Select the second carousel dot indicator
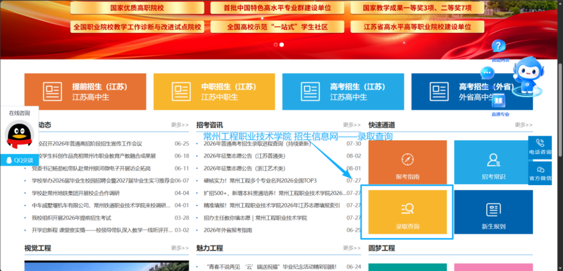 [281, 45]
